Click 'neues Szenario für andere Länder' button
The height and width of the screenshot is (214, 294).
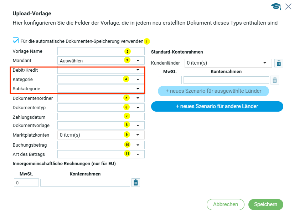(217, 106)
